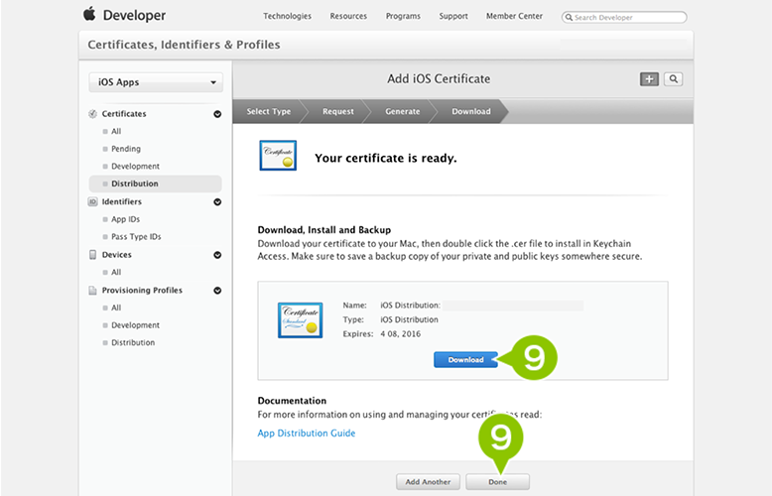Click the Certificates section label

point(124,114)
